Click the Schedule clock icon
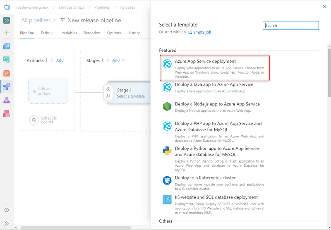 (x=34, y=120)
